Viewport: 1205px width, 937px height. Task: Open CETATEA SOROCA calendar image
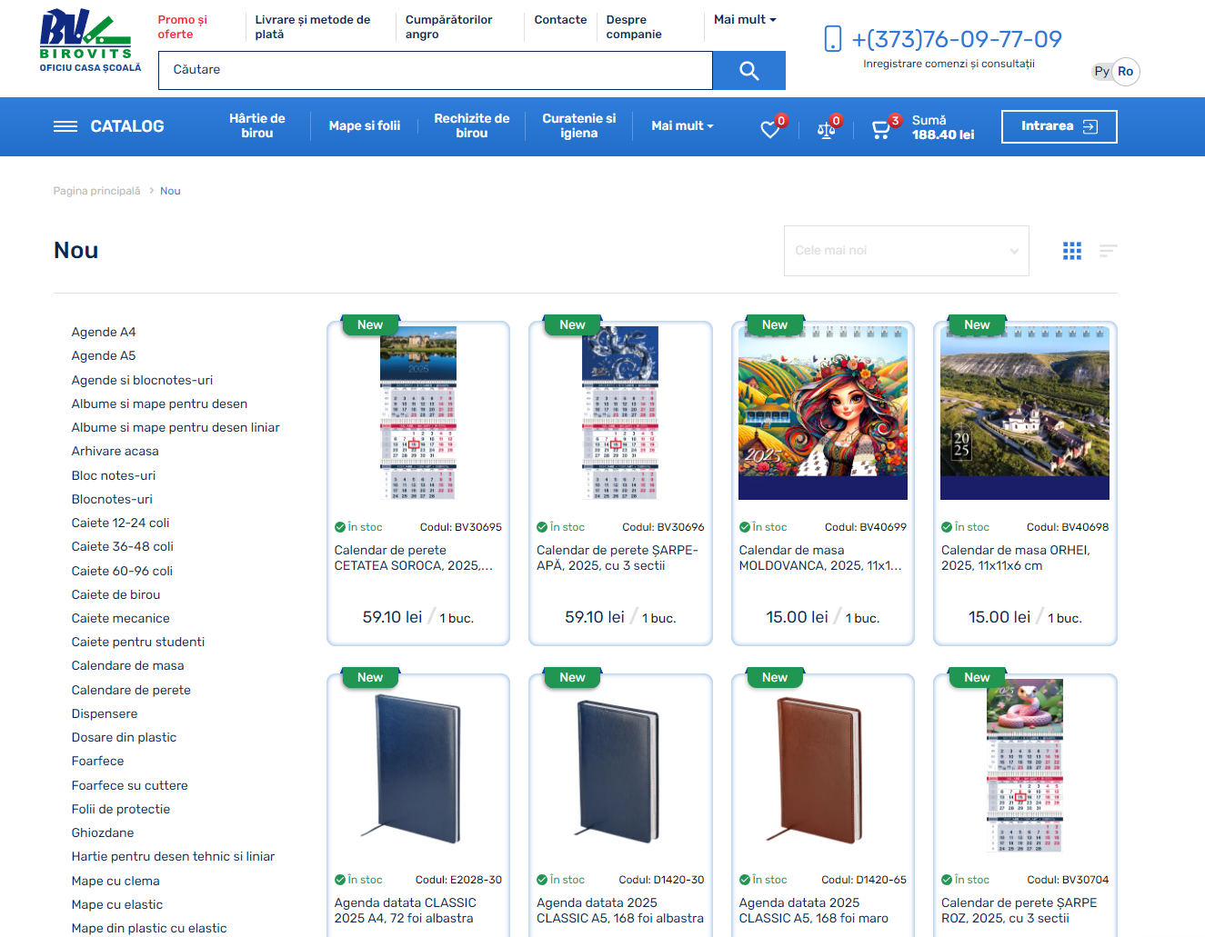point(418,414)
